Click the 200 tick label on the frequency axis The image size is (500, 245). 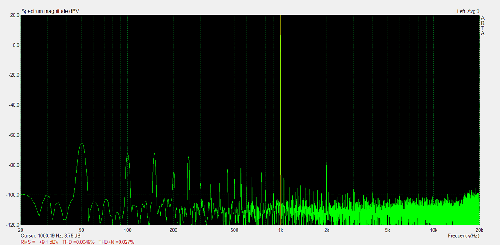pos(173,230)
